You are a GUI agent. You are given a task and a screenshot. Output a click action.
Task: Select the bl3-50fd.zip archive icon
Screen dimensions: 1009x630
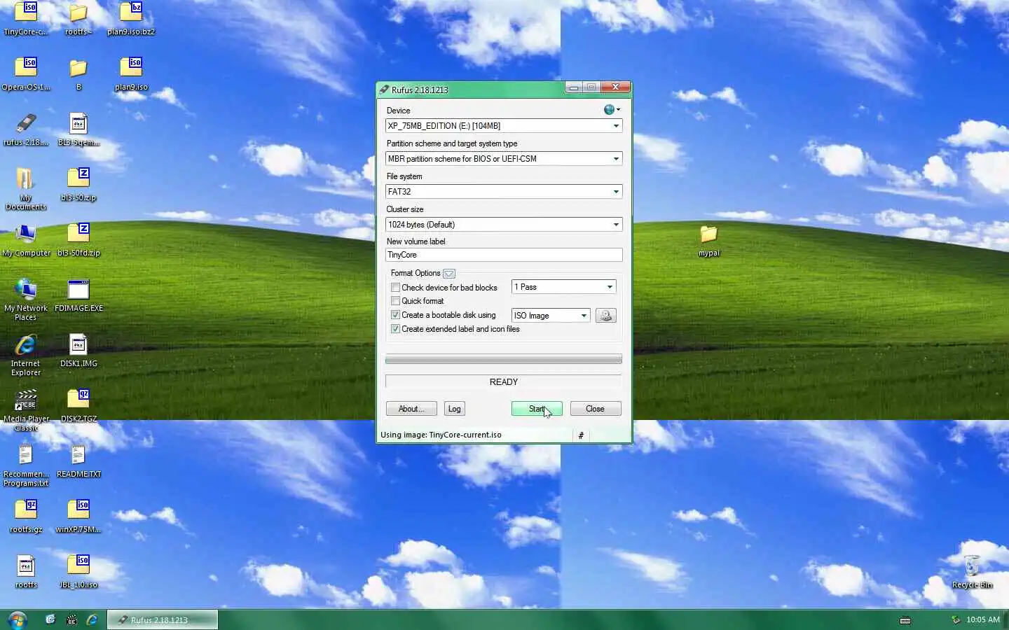pos(78,240)
